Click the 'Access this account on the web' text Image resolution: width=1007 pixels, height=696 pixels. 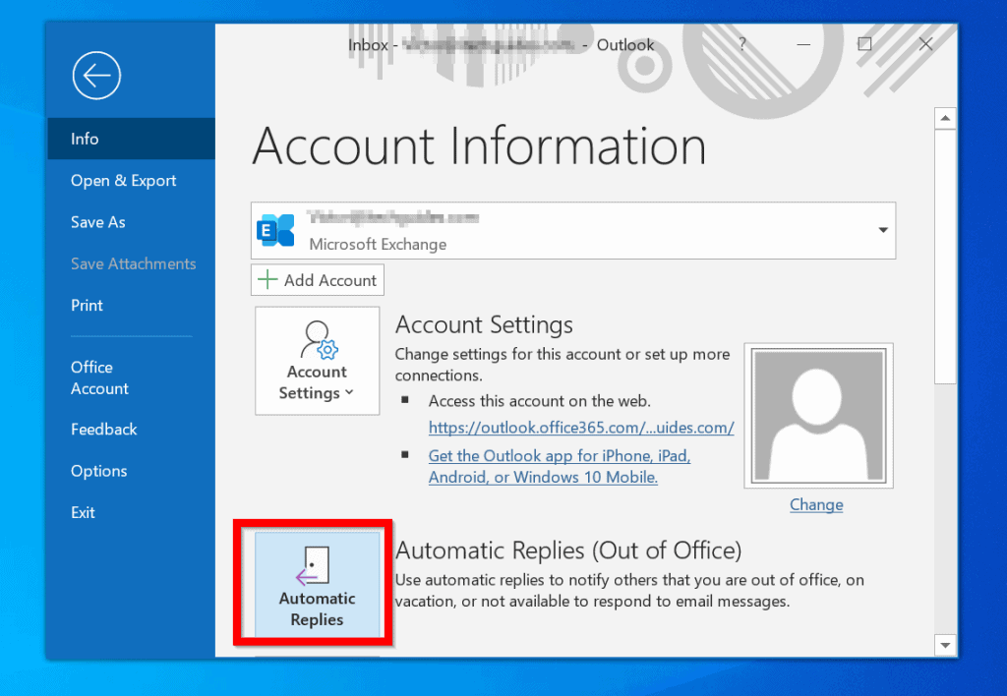point(540,401)
